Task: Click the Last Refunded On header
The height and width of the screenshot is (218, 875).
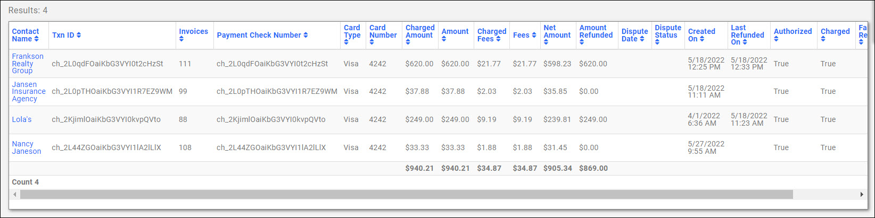Action: click(x=747, y=35)
